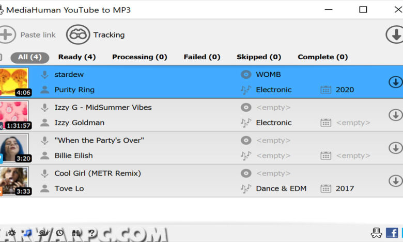Download the stardew track
403x242 pixels.
[x=395, y=82]
